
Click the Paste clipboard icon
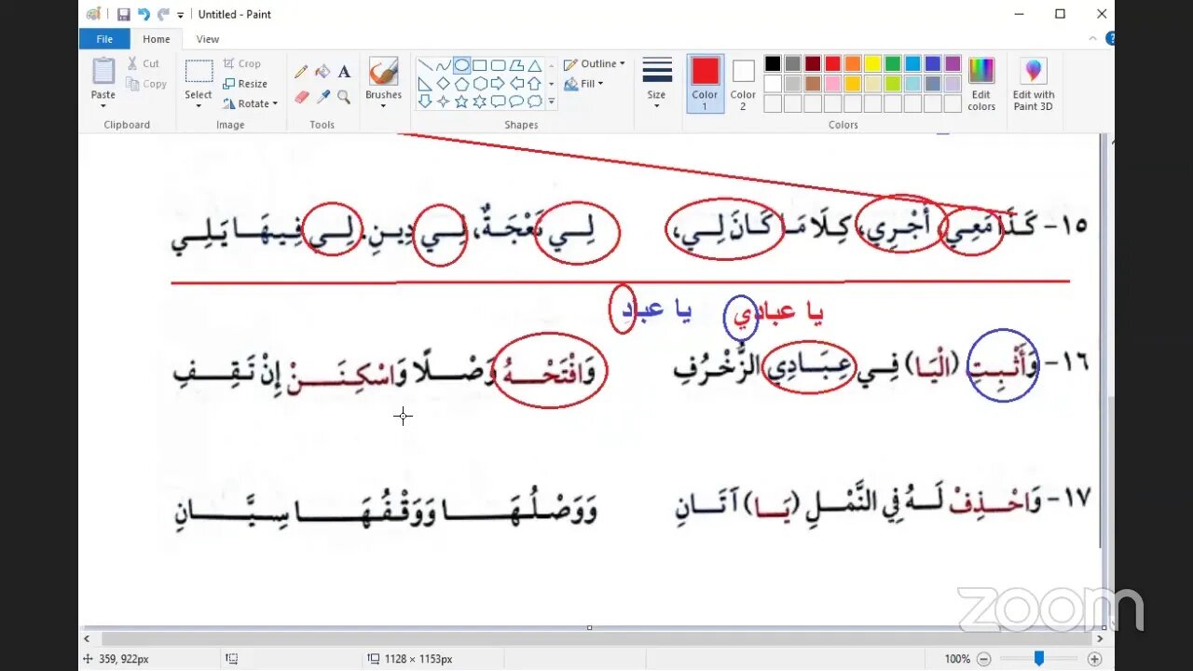pos(103,71)
